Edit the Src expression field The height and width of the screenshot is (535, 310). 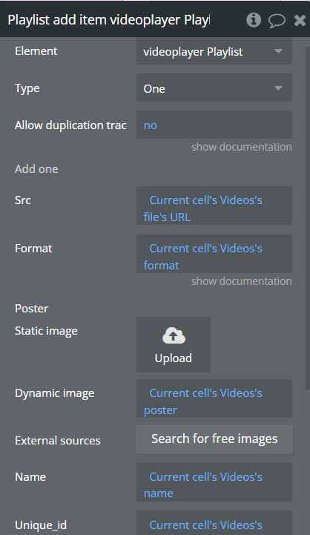(x=214, y=206)
